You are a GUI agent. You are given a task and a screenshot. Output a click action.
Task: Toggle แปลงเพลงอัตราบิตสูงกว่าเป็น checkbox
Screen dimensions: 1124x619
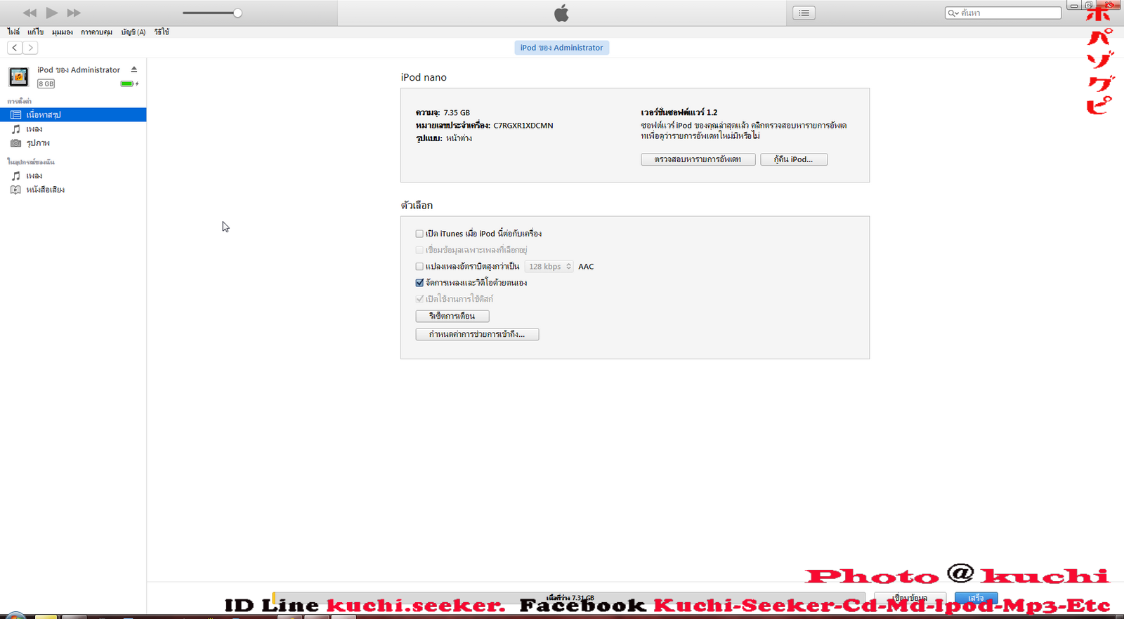click(419, 267)
